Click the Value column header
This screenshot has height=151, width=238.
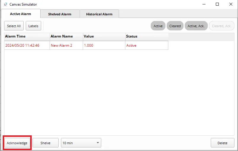(104, 36)
